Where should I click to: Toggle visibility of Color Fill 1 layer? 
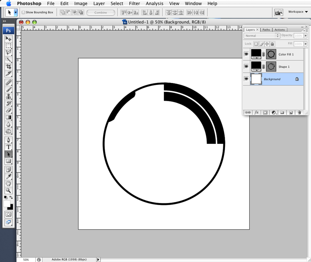click(x=246, y=54)
